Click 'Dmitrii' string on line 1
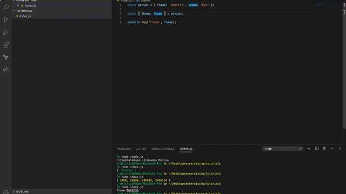The width and height of the screenshot is (346, 194). (x=177, y=5)
